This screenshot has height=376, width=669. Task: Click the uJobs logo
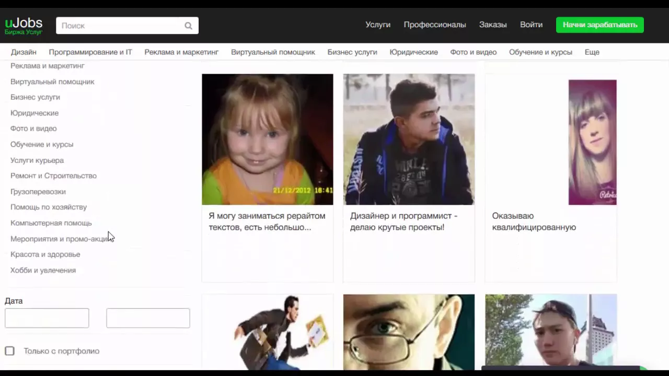click(x=24, y=26)
